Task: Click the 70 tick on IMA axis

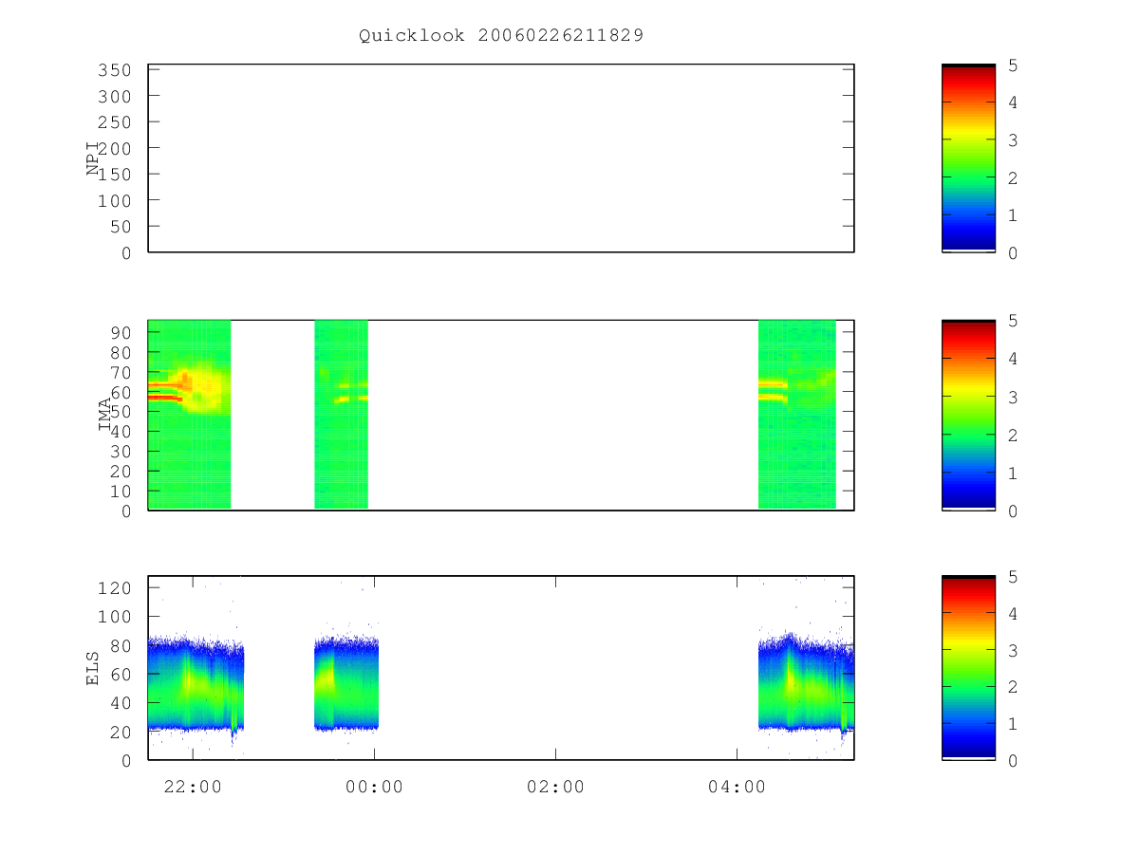Action: (120, 372)
